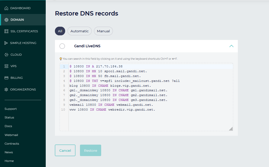
Task: Collapse the Gandi LiveDNS panel chevron
Action: (231, 46)
